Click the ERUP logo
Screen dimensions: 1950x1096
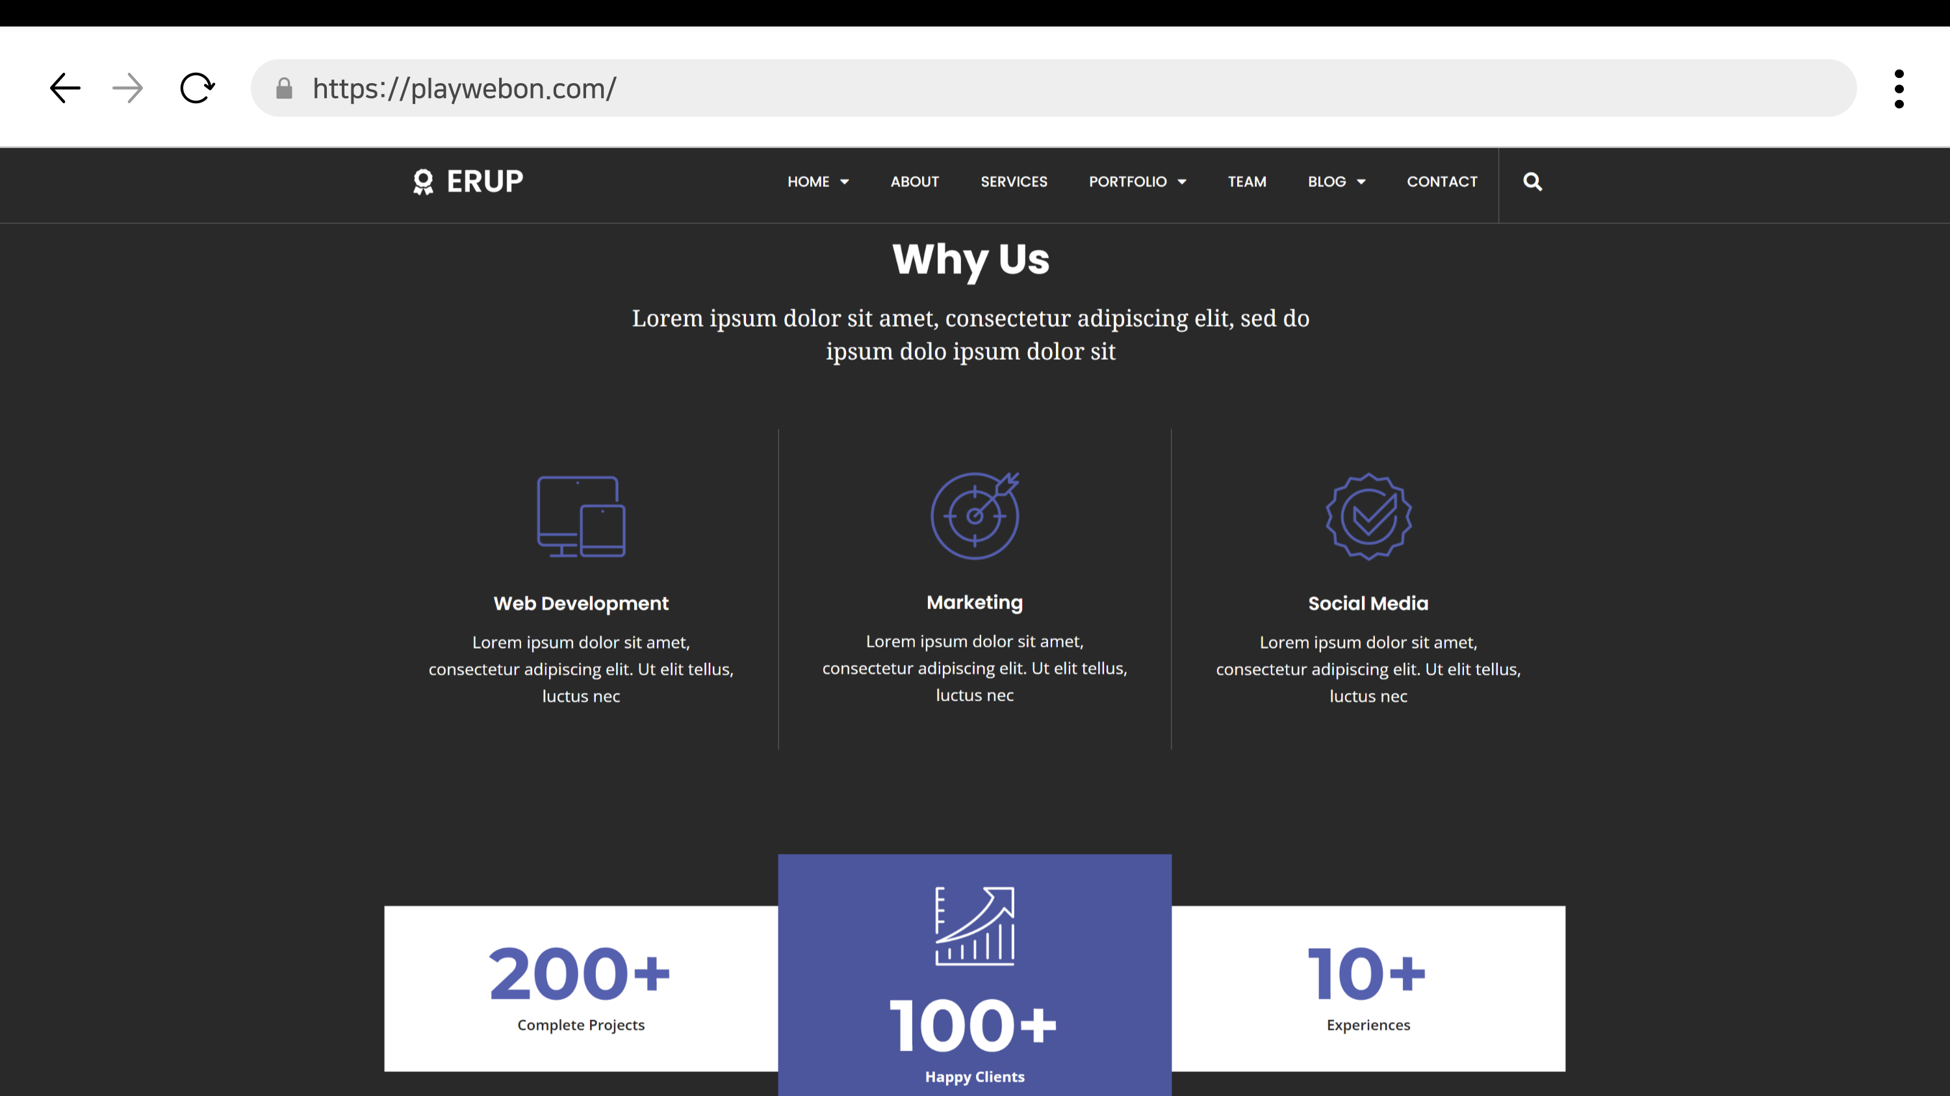468,182
